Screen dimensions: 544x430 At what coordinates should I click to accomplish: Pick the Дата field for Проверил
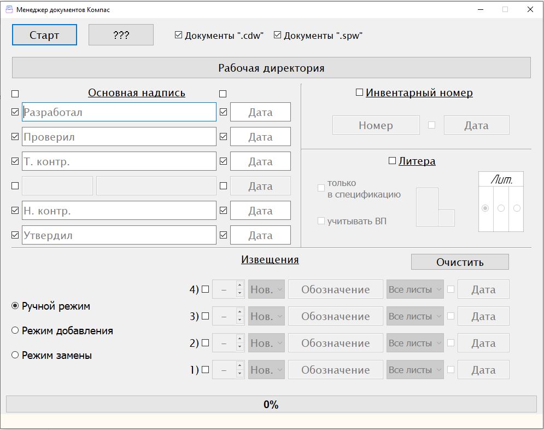(x=260, y=136)
